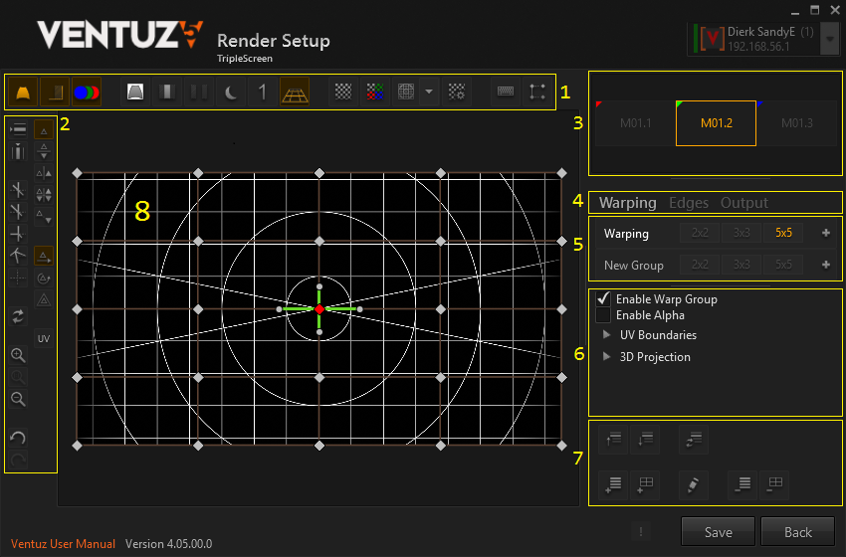Click the pencil edit icon
846x557 pixels.
[x=692, y=484]
